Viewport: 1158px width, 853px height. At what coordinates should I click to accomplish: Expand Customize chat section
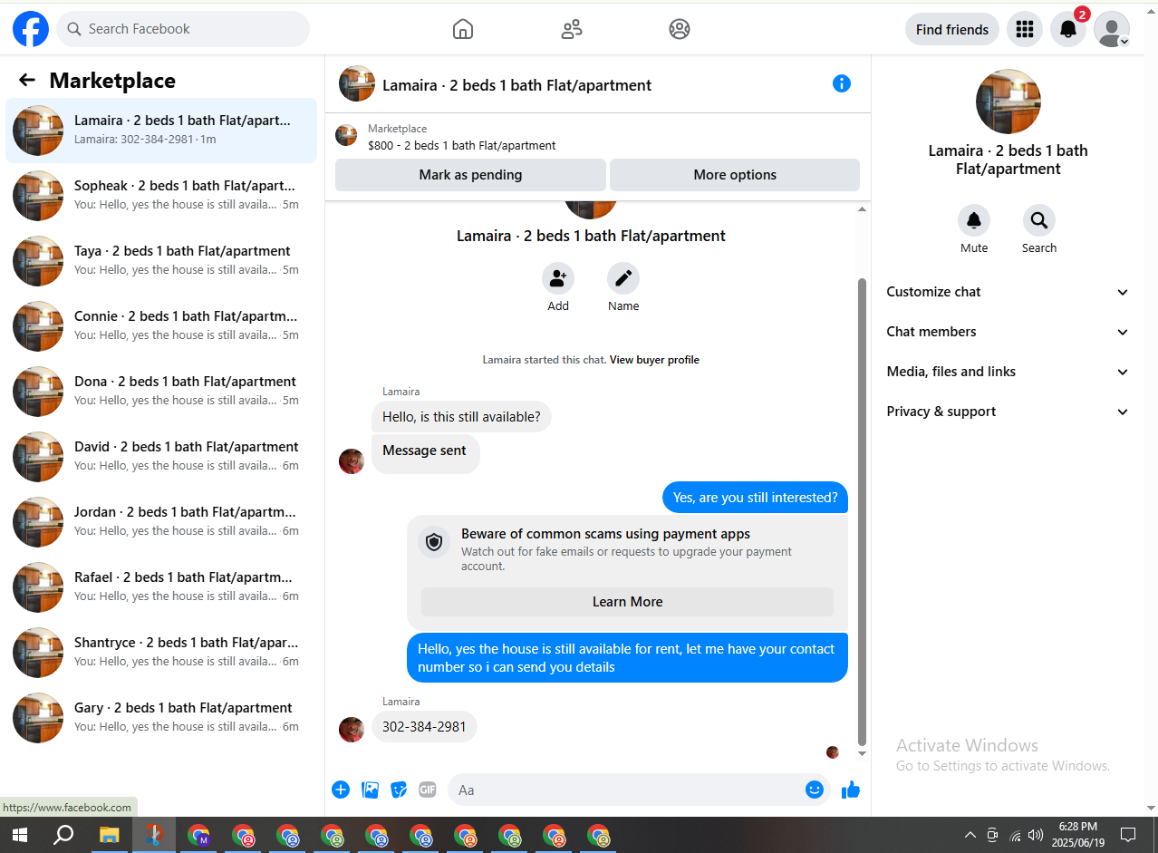(x=1008, y=292)
